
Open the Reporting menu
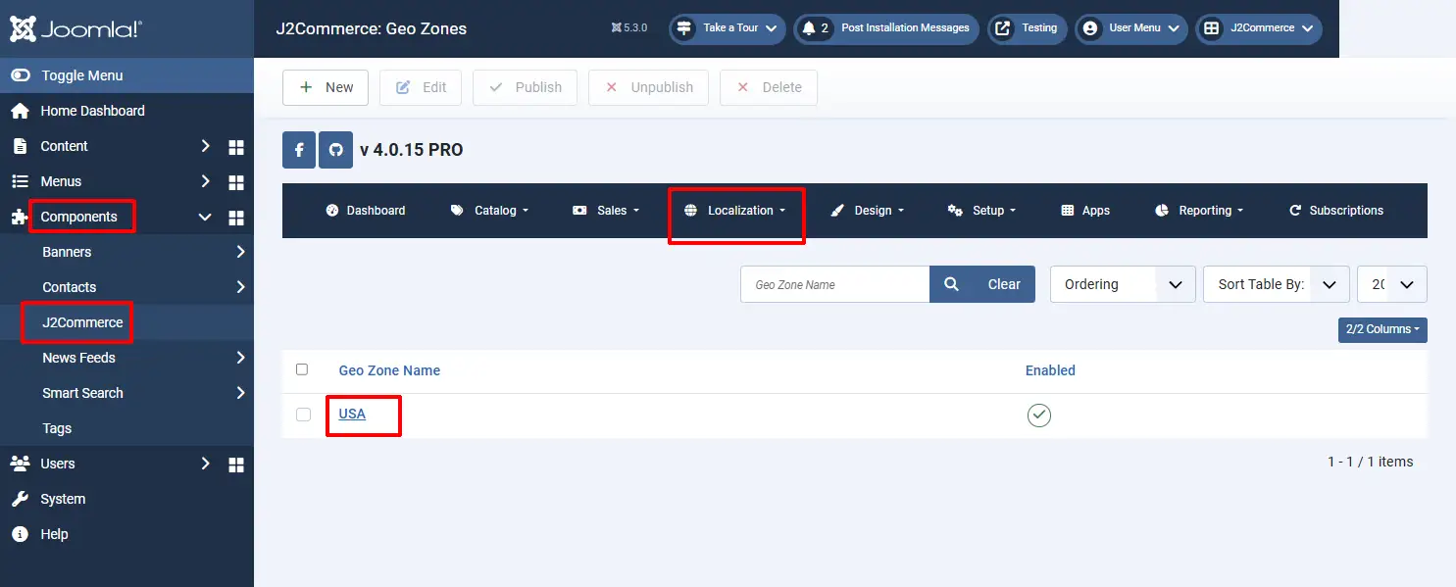tap(1199, 211)
